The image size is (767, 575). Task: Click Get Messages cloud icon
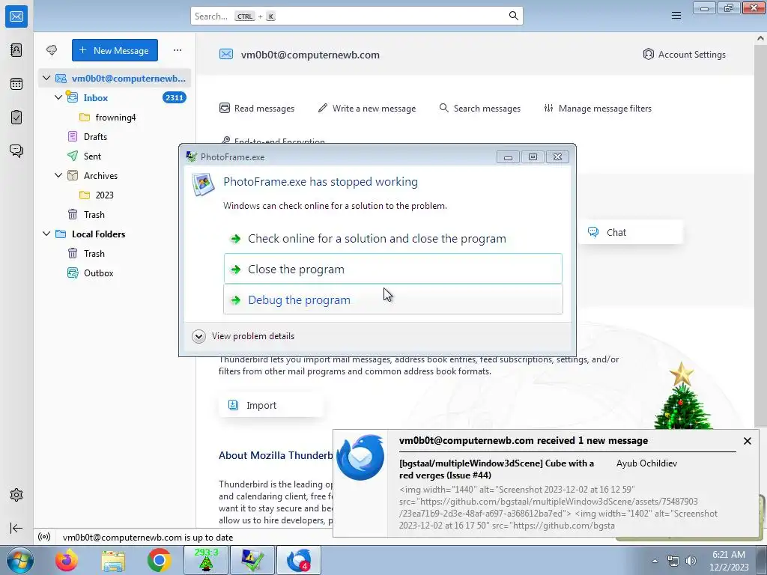pyautogui.click(x=52, y=50)
